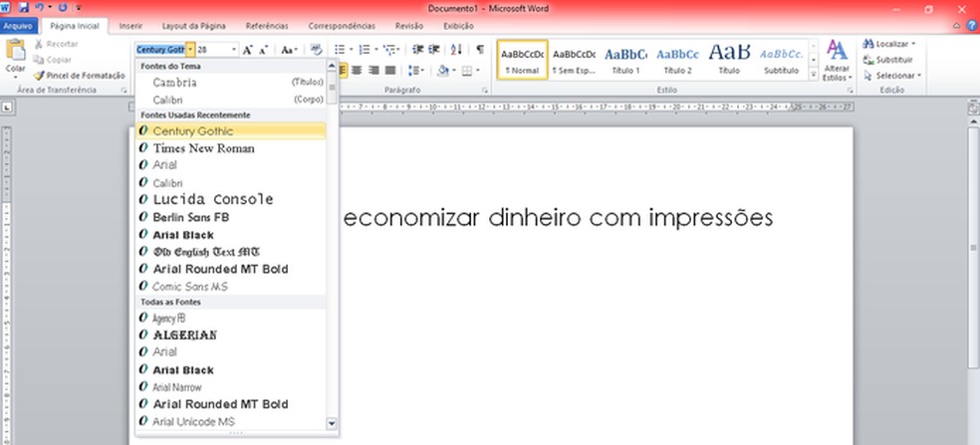Switch to the Revisão tab

click(x=409, y=26)
